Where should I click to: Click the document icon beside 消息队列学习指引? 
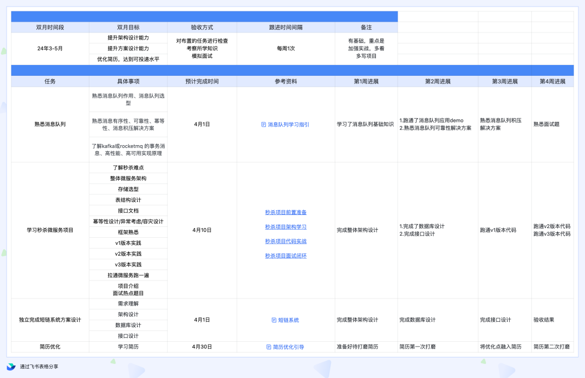tap(264, 125)
